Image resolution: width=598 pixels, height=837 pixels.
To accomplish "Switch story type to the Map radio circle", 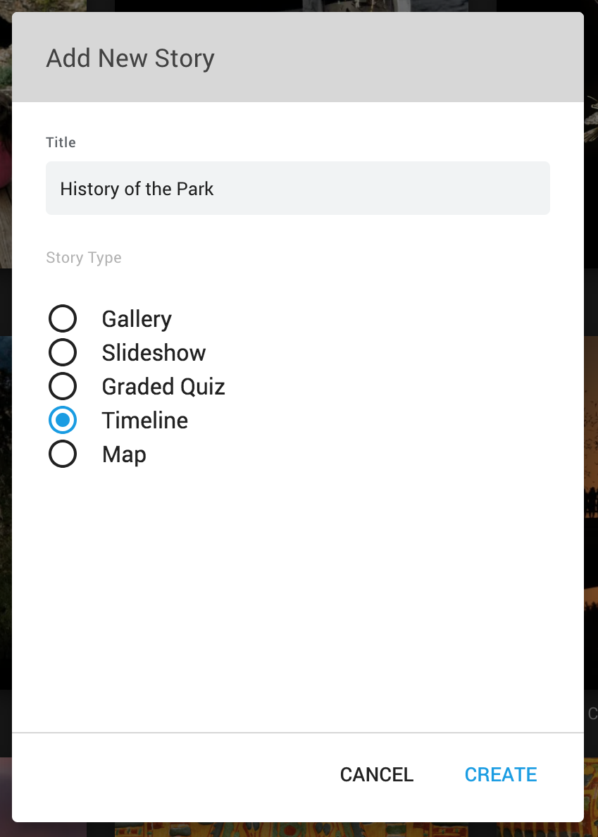I will pos(63,454).
